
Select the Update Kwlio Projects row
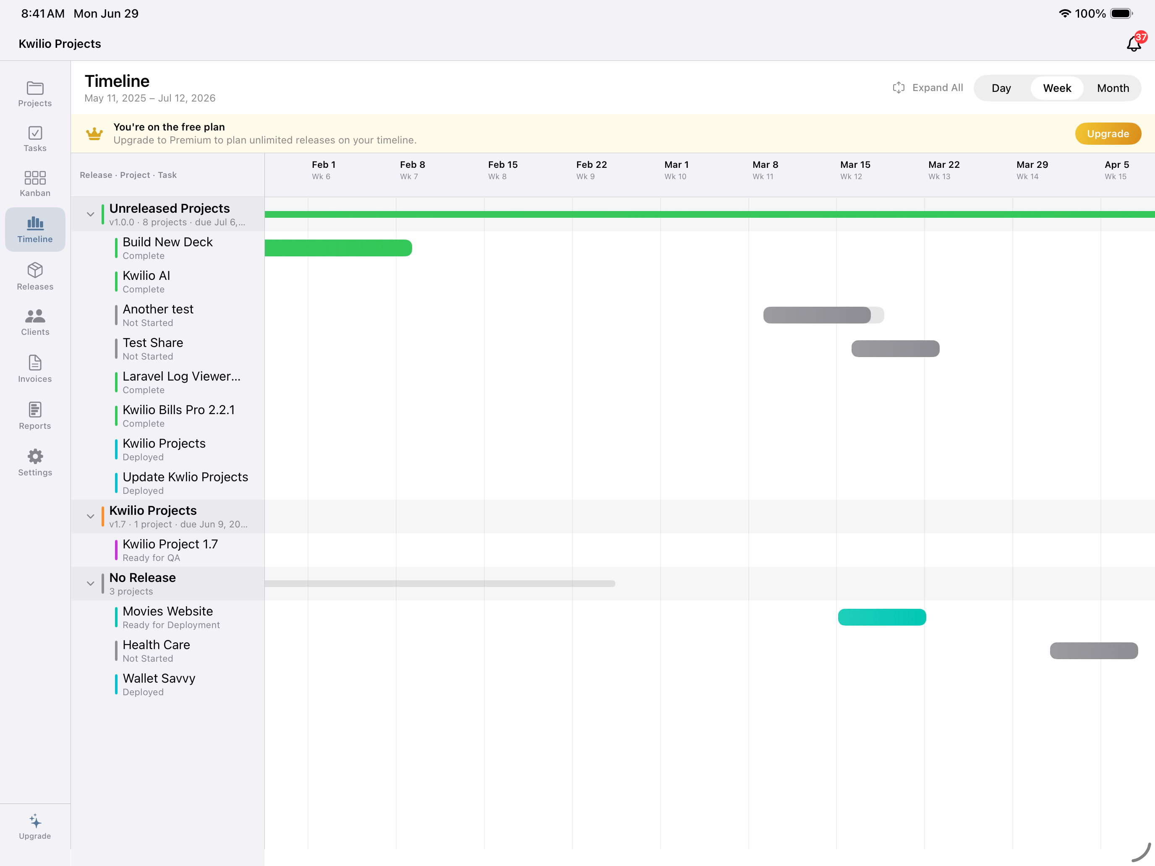pyautogui.click(x=167, y=483)
